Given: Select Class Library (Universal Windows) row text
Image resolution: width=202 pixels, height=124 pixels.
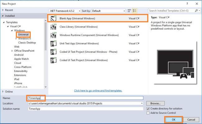Looking at the screenshot, I should coord(79,27).
